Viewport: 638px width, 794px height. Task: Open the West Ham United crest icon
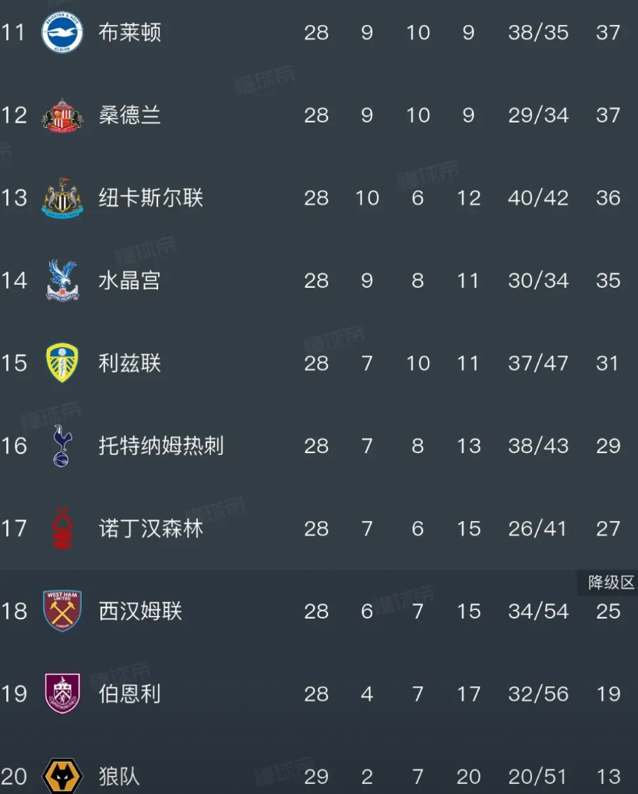tap(62, 611)
